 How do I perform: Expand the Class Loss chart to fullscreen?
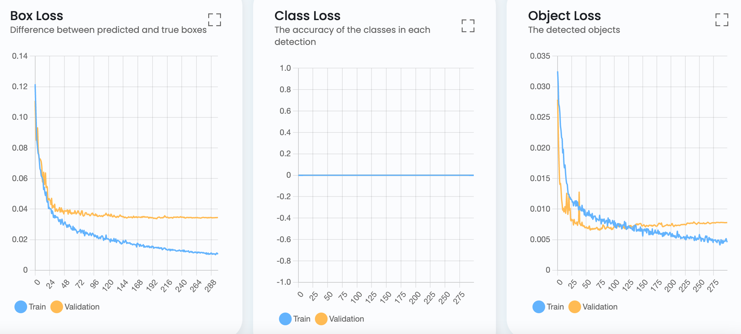pos(468,26)
